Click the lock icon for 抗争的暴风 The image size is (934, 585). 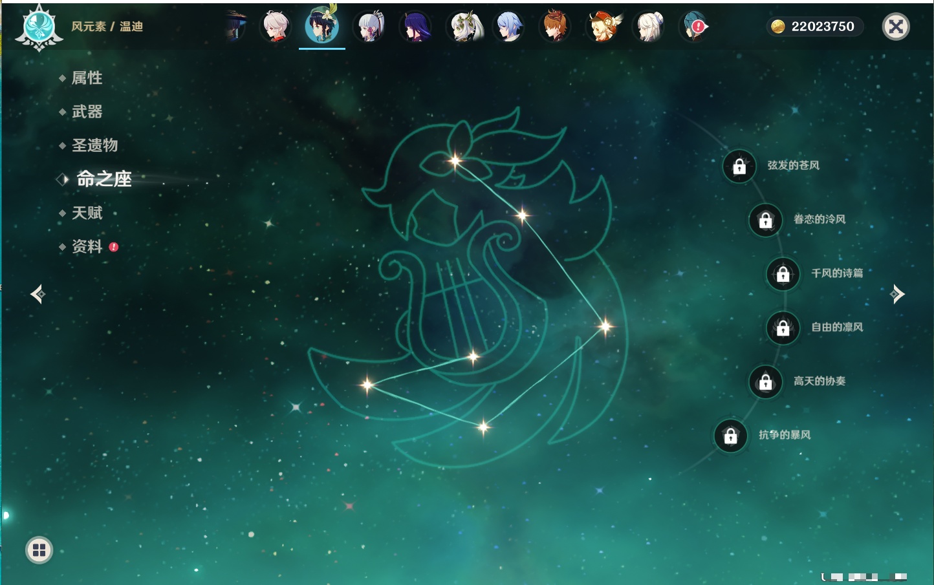[x=730, y=436]
